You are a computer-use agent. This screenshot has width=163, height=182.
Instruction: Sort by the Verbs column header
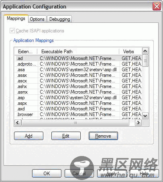click(130, 52)
